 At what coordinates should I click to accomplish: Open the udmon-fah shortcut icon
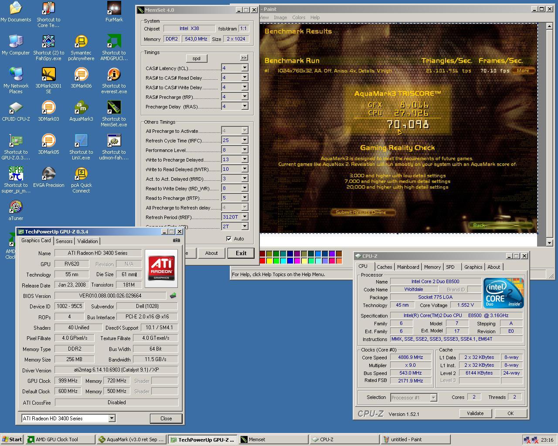pos(114,147)
